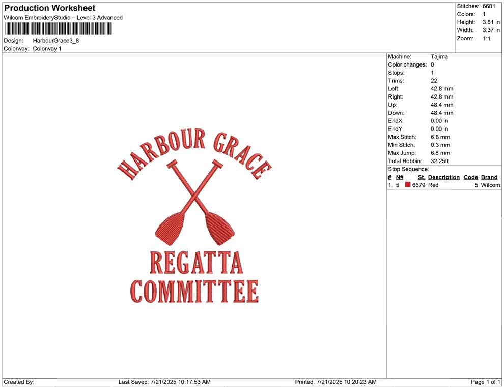Click the 'Created By:' label

point(19,382)
